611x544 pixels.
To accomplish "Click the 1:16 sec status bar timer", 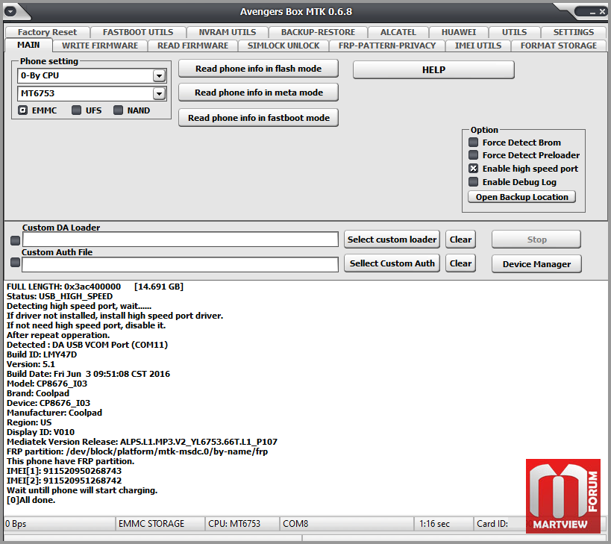I will 443,523.
